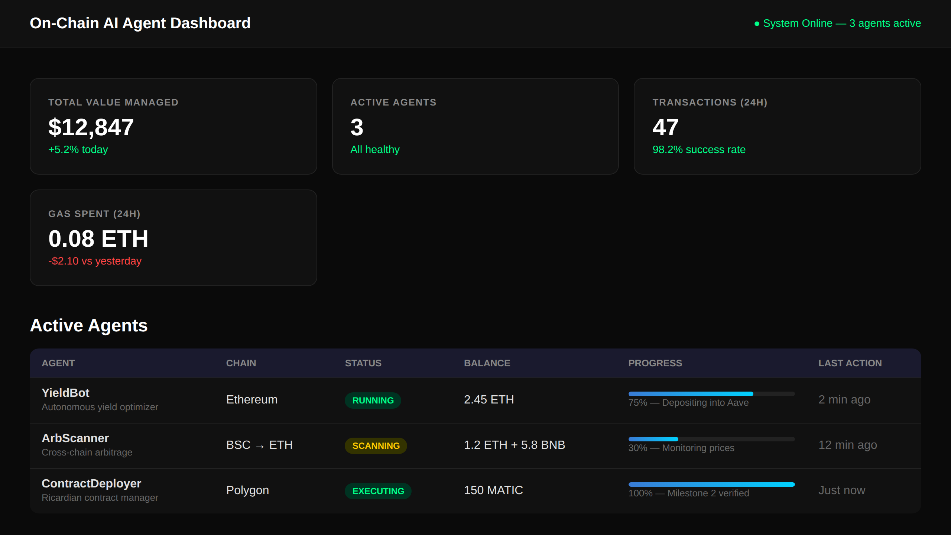
Task: Click the 1.2 ETH + 5.8 BNB balance
Action: [515, 445]
